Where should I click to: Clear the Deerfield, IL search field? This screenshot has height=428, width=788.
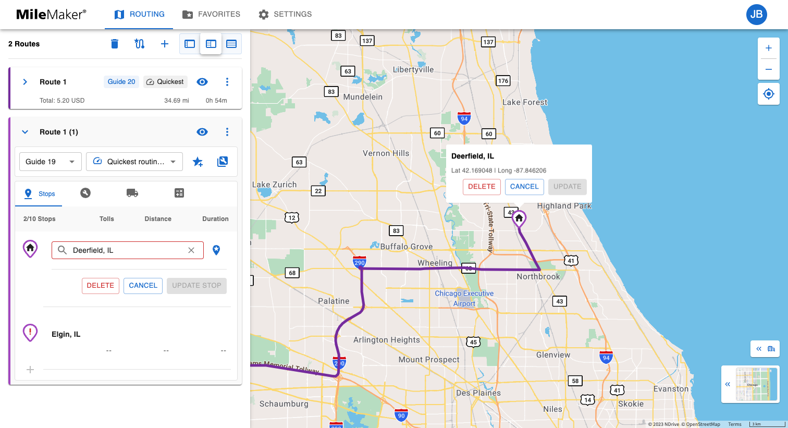click(191, 250)
